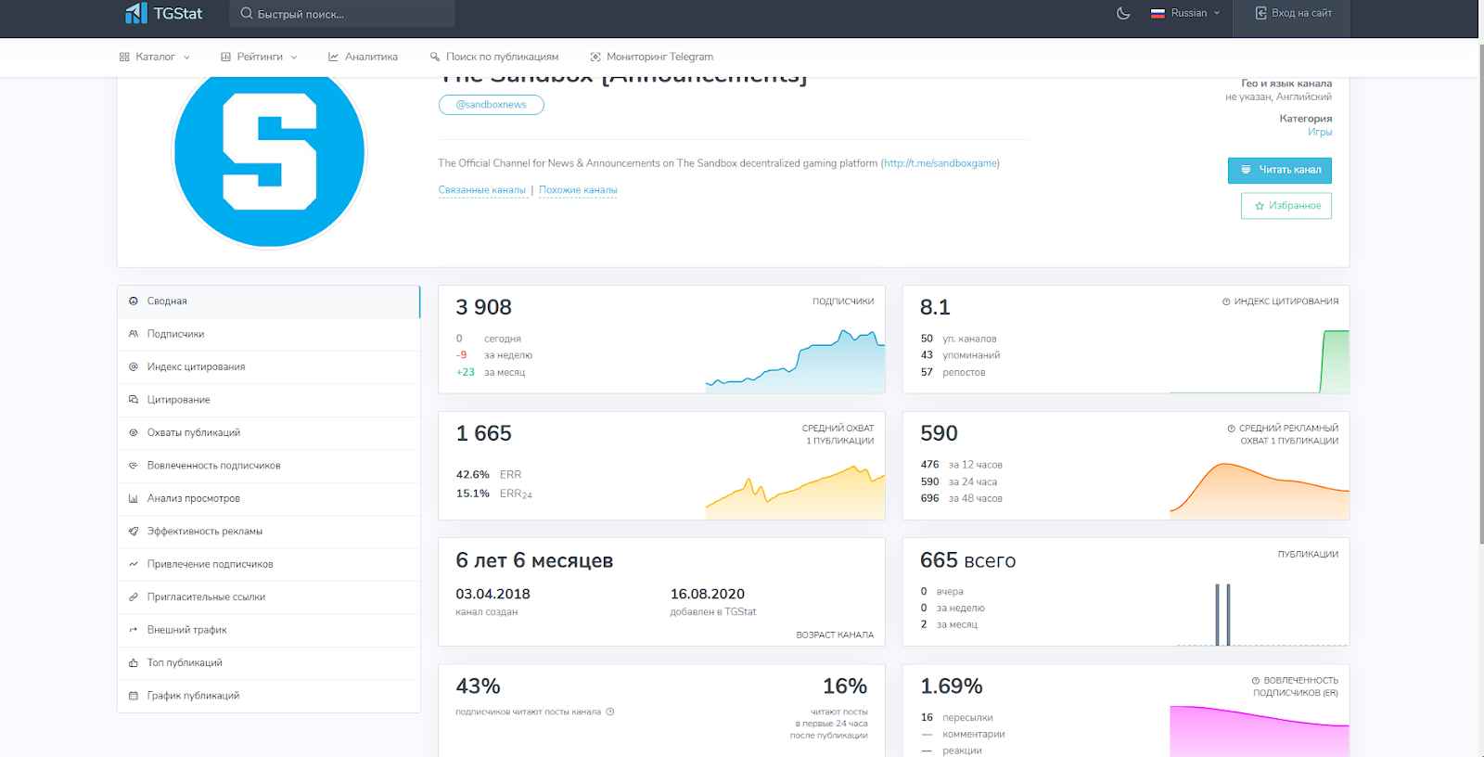The width and height of the screenshot is (1484, 757).
Task: Click 'Эффективность рекламы' rocket icon
Action: tap(134, 532)
